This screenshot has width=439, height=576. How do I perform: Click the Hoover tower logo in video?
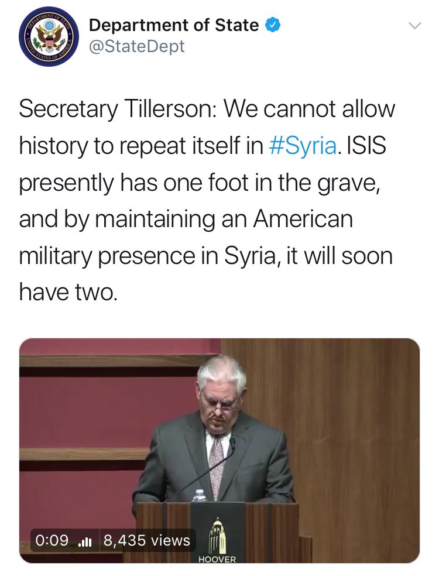pyautogui.click(x=217, y=535)
